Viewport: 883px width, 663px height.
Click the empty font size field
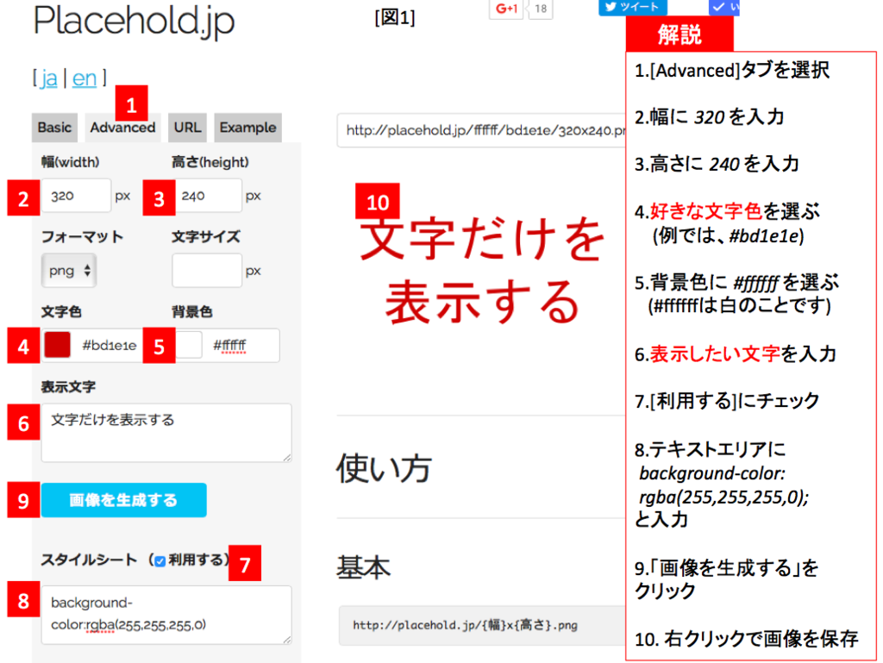[207, 271]
